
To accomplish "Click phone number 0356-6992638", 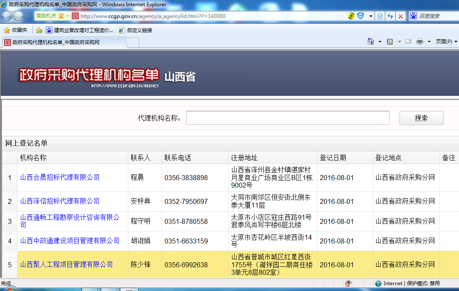I will pos(186,265).
